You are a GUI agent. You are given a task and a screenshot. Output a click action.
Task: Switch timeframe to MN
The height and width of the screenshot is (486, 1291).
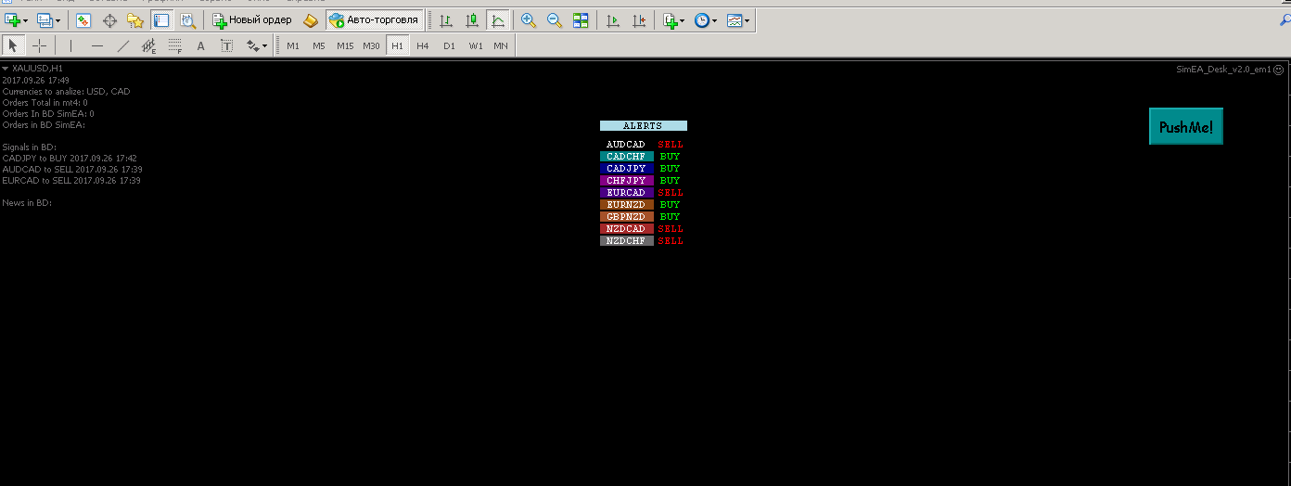[501, 45]
